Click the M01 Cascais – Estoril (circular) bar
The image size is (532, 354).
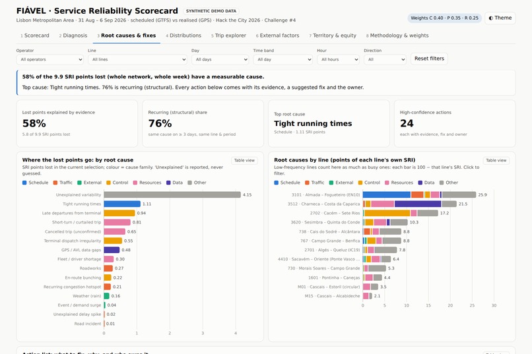click(x=370, y=287)
